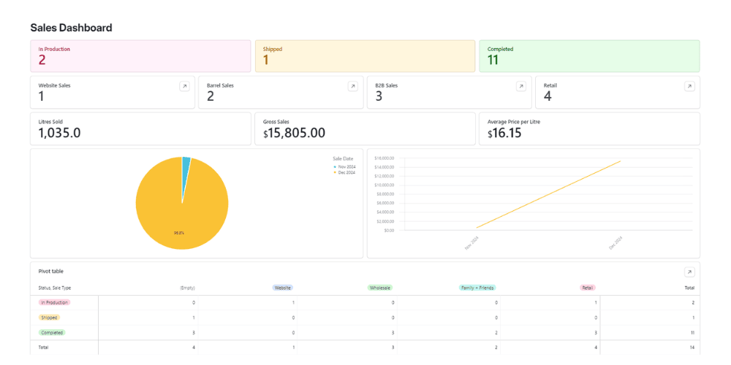Open the B2B Sales expand arrow icon

point(520,86)
